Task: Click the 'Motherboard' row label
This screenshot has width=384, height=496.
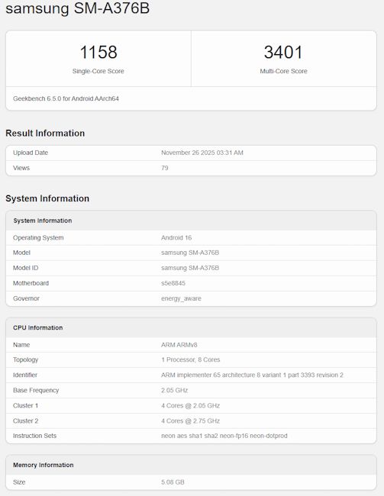Action: pyautogui.click(x=31, y=283)
